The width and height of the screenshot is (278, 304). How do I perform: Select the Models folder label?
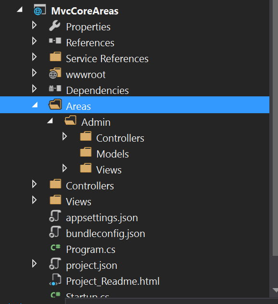coord(113,154)
